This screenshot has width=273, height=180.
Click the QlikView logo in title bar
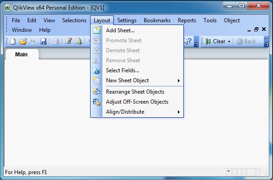(x=7, y=8)
